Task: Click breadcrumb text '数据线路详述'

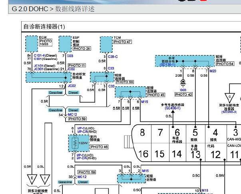Action: coord(75,9)
